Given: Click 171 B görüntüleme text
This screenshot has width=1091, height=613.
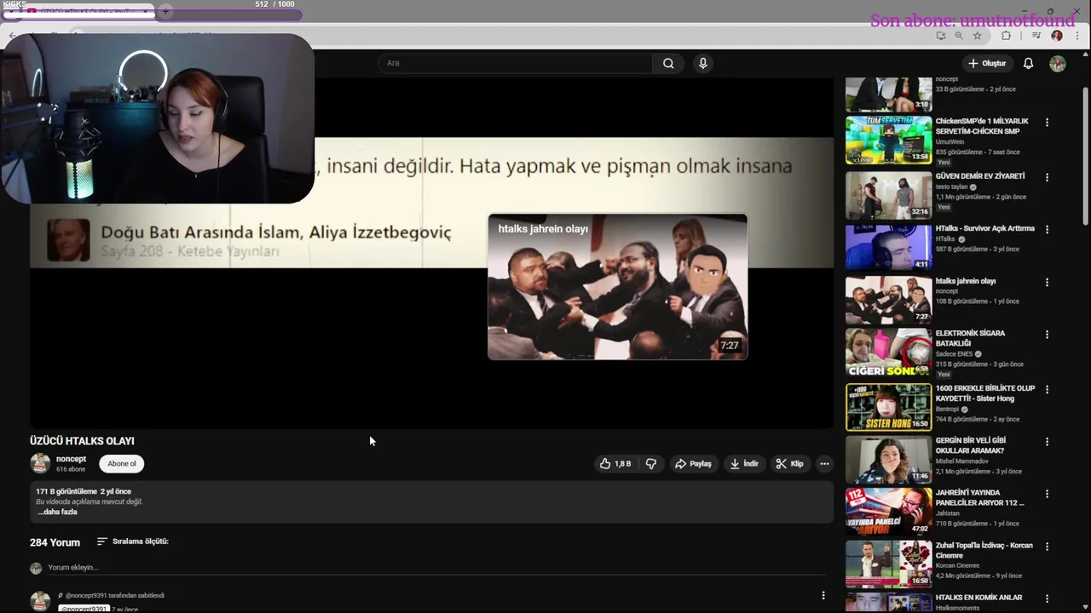Looking at the screenshot, I should pyautogui.click(x=66, y=491).
